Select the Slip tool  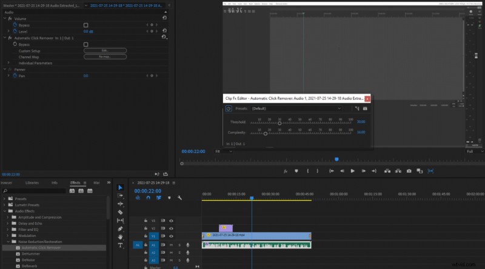click(120, 221)
